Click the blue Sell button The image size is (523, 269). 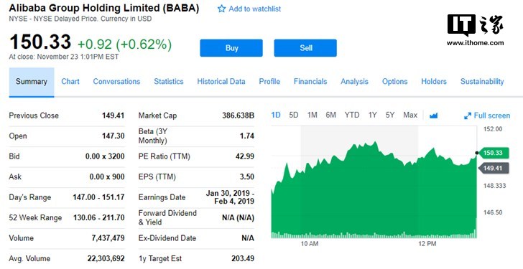point(305,48)
